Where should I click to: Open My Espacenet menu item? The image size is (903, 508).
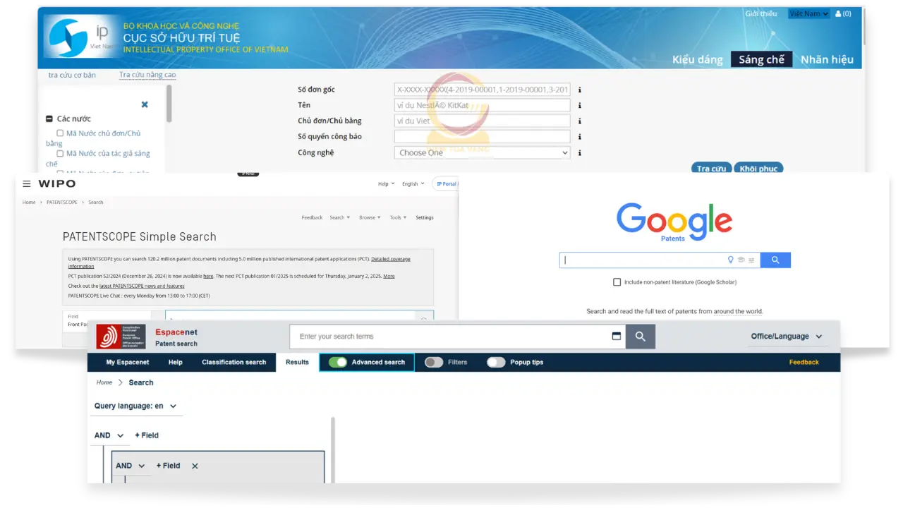coord(128,362)
